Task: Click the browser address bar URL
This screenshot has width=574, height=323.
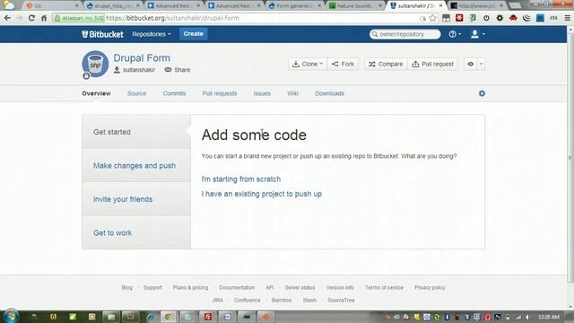Action: point(172,18)
